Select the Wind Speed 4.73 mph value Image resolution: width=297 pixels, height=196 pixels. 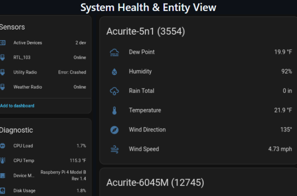(280, 149)
